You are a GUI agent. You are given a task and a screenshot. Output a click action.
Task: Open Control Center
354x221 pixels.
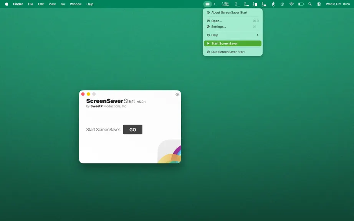[319, 4]
